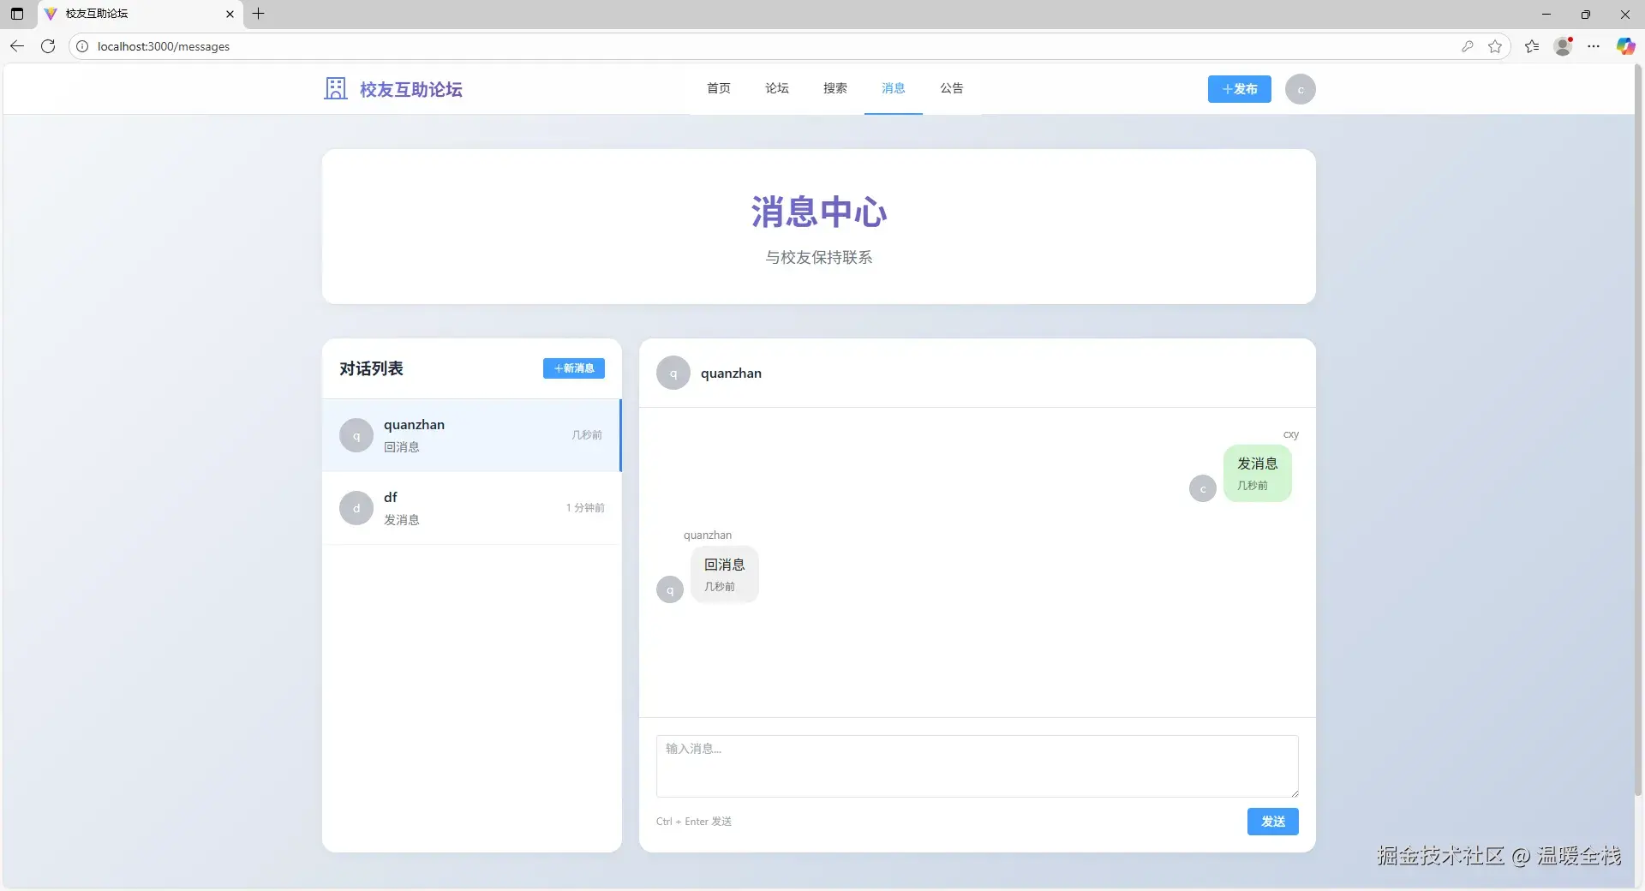
Task: Restore down the browser window
Action: [1586, 14]
